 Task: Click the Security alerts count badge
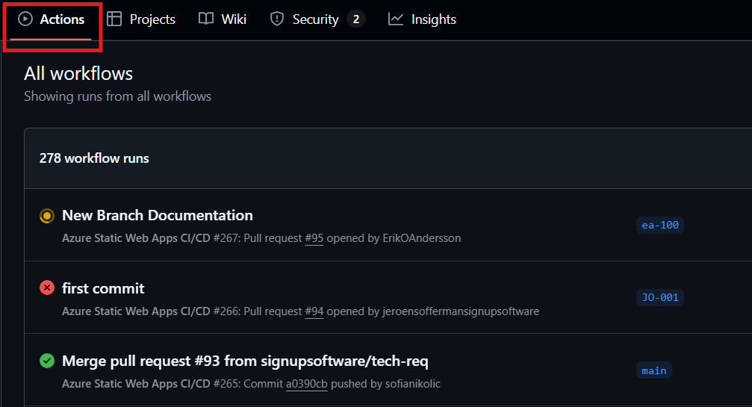point(356,19)
